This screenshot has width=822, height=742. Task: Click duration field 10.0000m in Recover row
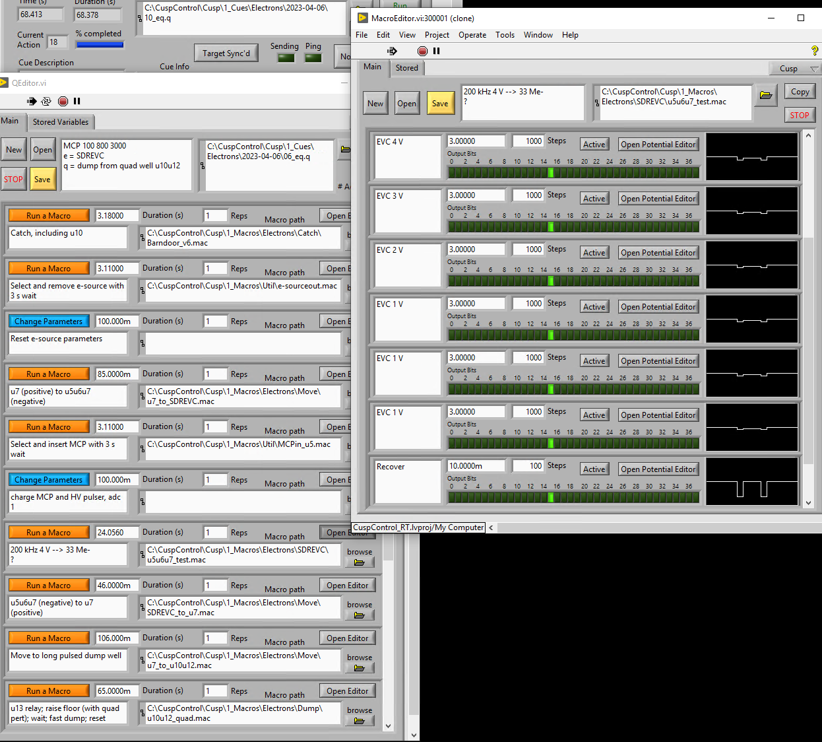tap(476, 466)
